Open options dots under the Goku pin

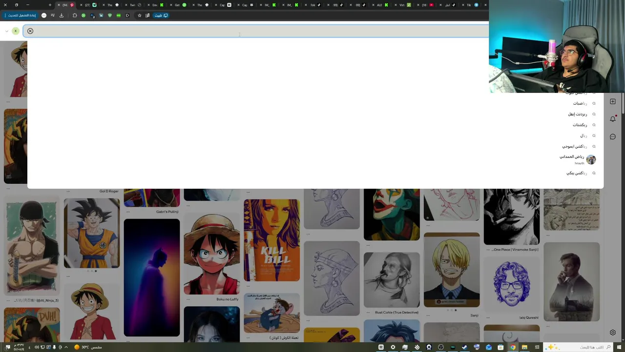[68, 276]
